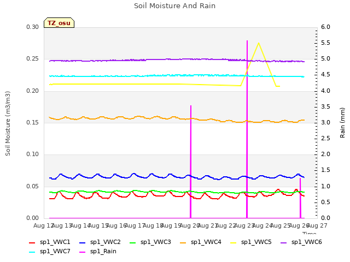Click the 0.05 left axis tick label
This screenshot has height=262, width=350.
[33, 186]
